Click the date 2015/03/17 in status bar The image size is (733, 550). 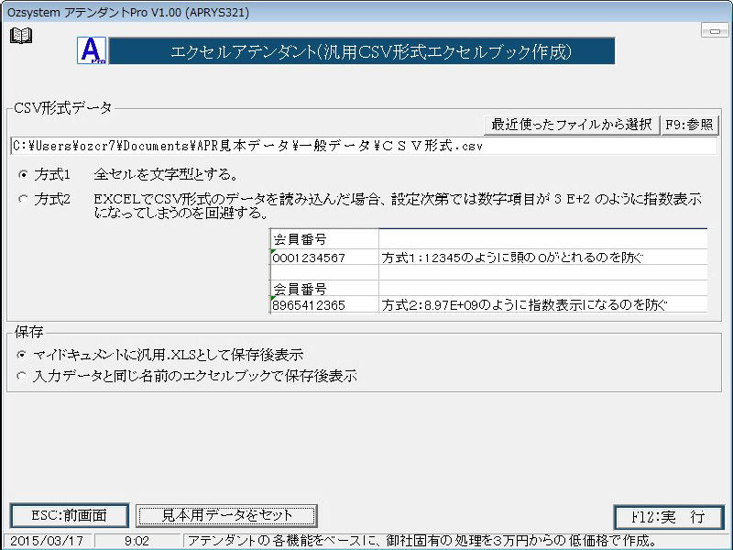click(47, 541)
